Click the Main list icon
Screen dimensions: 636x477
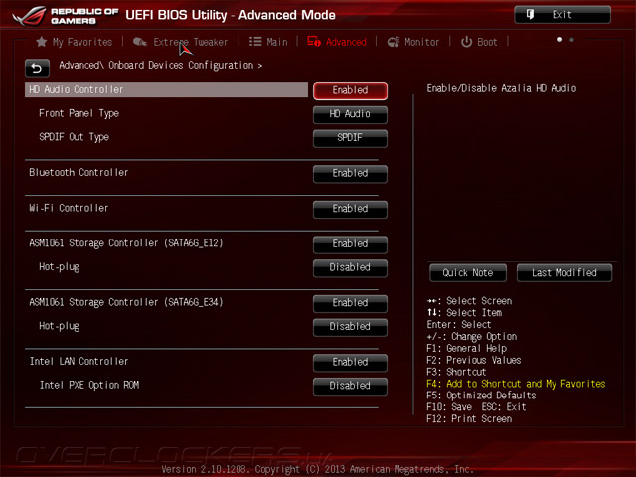(255, 42)
